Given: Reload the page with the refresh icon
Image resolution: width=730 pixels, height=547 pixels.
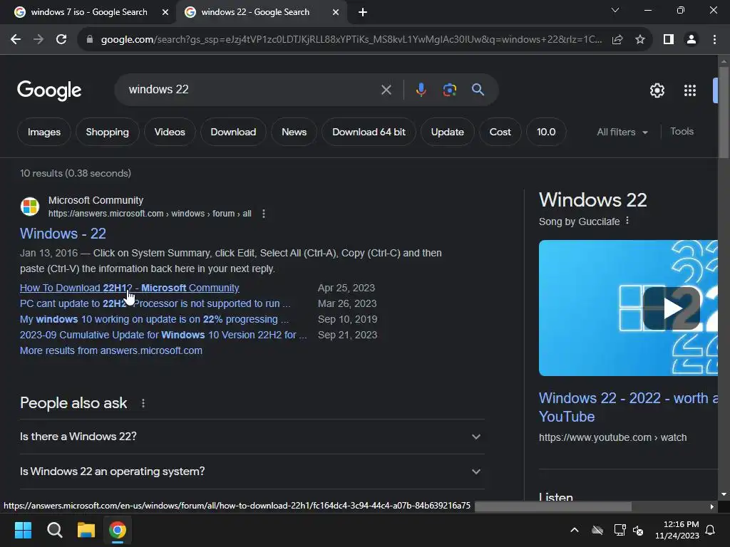Looking at the screenshot, I should 61,40.
